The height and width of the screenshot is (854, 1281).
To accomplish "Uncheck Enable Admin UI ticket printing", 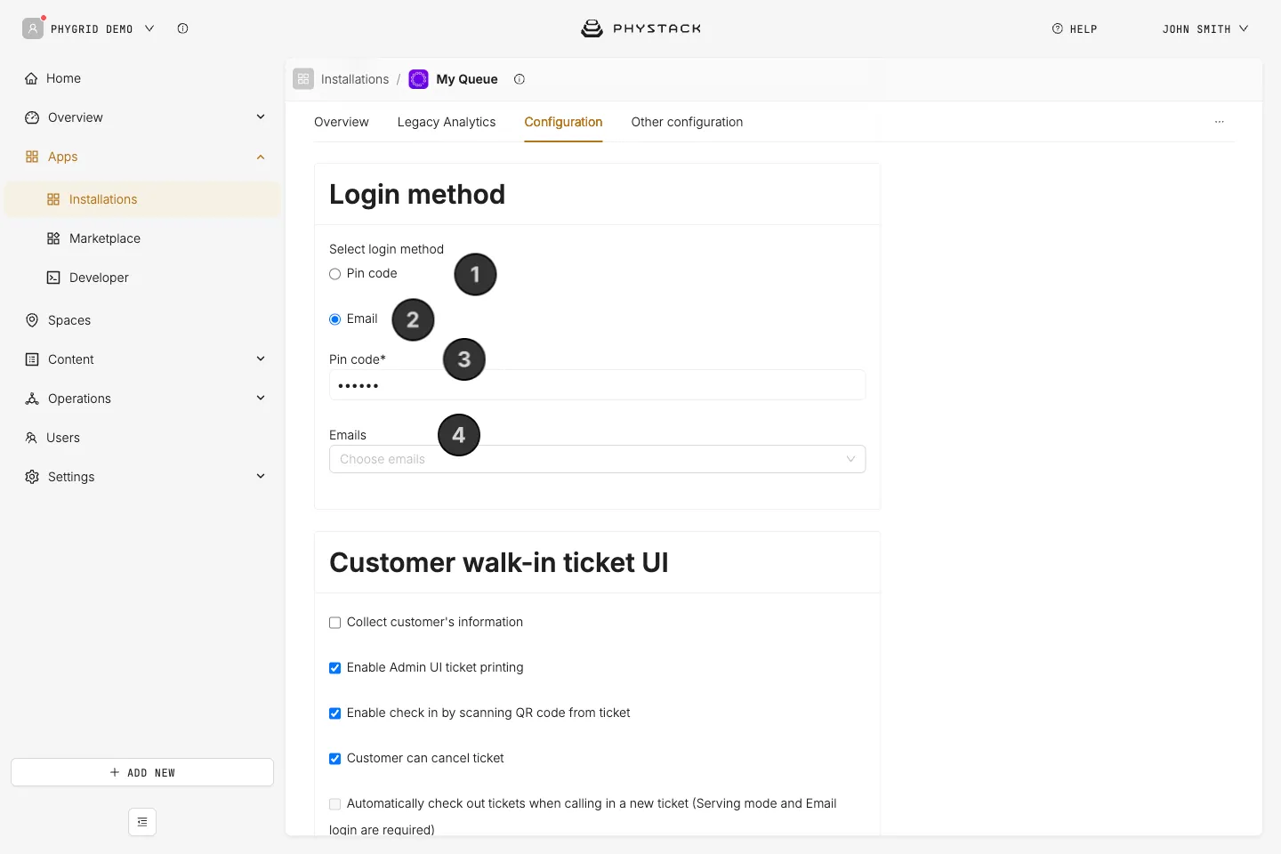I will [x=335, y=668].
